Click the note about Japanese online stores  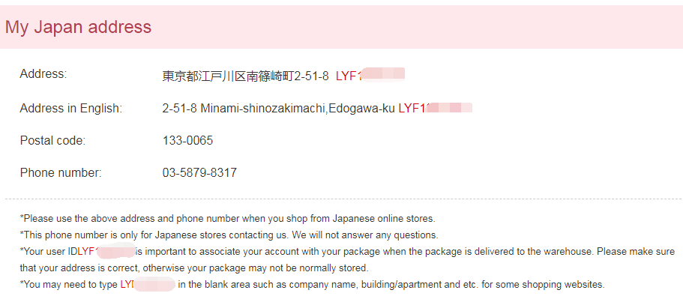(227, 218)
